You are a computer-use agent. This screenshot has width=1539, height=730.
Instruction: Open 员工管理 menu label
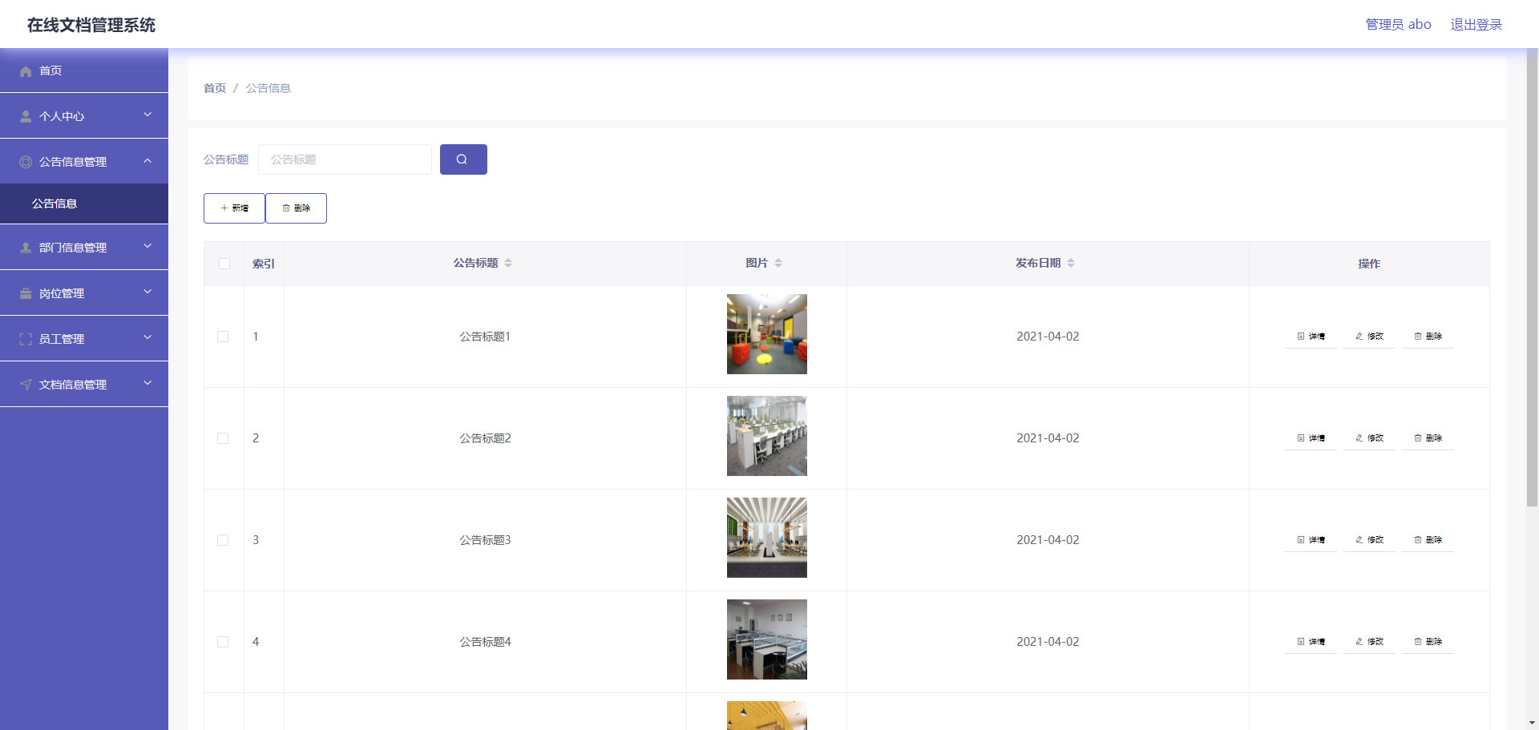[x=62, y=339]
